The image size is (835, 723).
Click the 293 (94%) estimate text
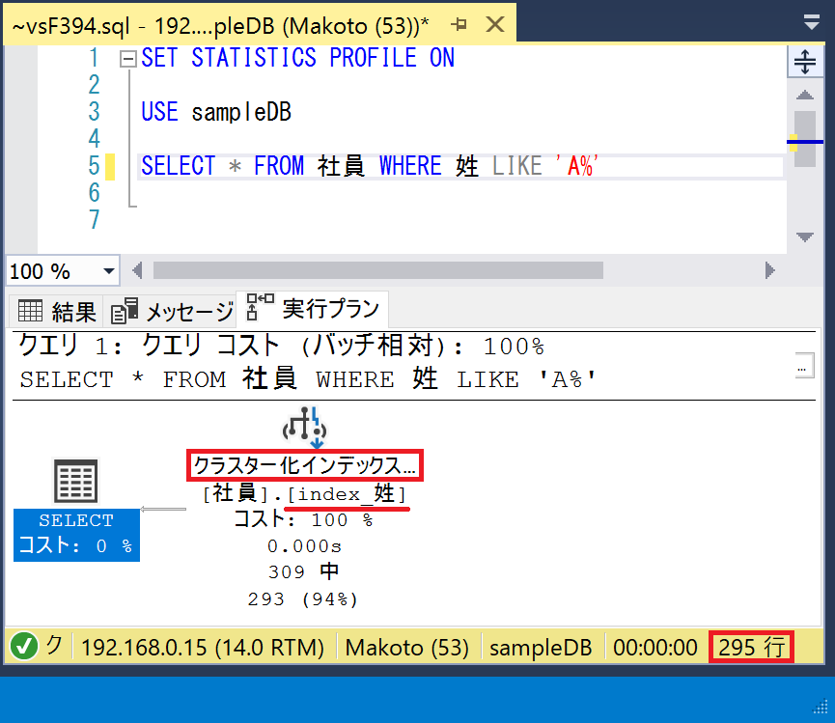(x=302, y=599)
